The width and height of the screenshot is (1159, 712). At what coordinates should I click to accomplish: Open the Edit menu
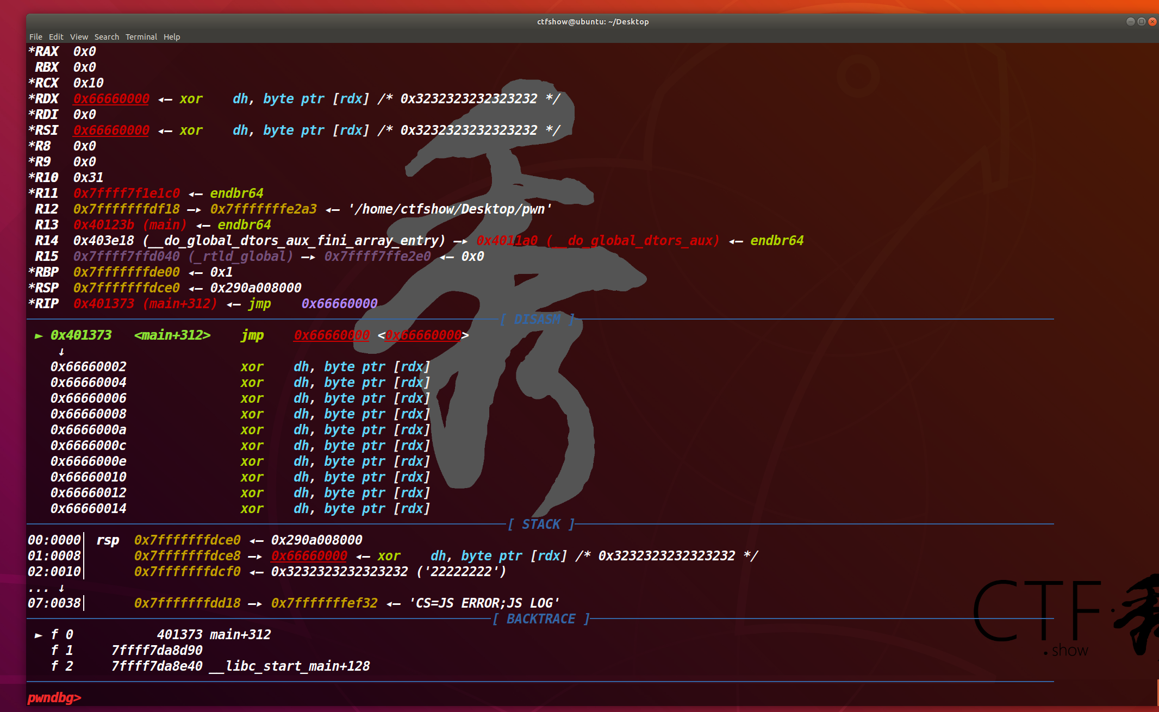[56, 36]
